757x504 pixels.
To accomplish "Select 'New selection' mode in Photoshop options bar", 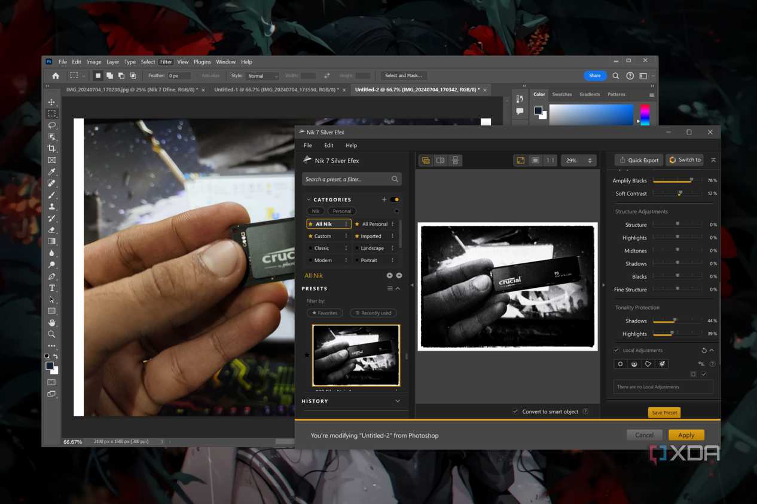I will [98, 76].
